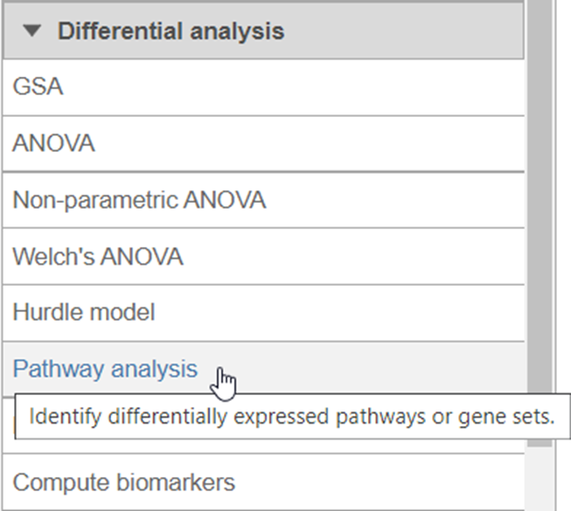Image resolution: width=571 pixels, height=511 pixels.
Task: Open the Pathway analysis link
Action: click(x=105, y=369)
